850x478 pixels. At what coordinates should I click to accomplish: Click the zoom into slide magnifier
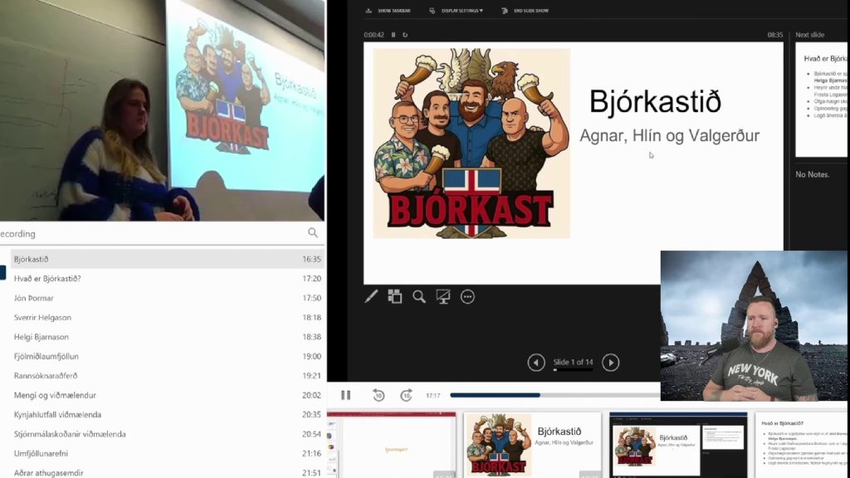pyautogui.click(x=419, y=296)
